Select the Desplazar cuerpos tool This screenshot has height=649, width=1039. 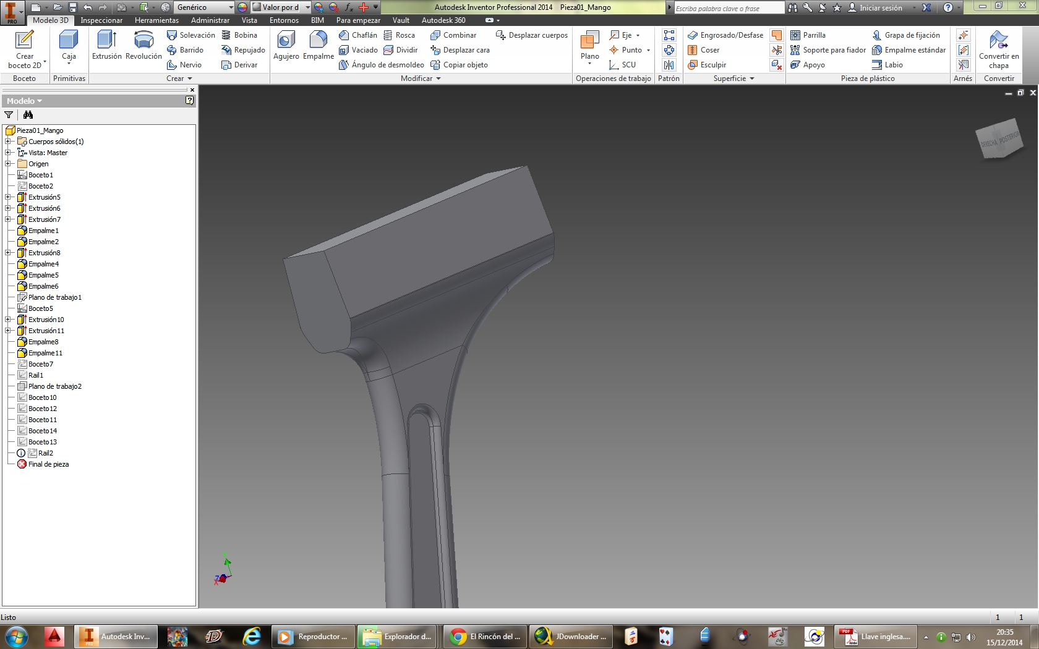(532, 35)
